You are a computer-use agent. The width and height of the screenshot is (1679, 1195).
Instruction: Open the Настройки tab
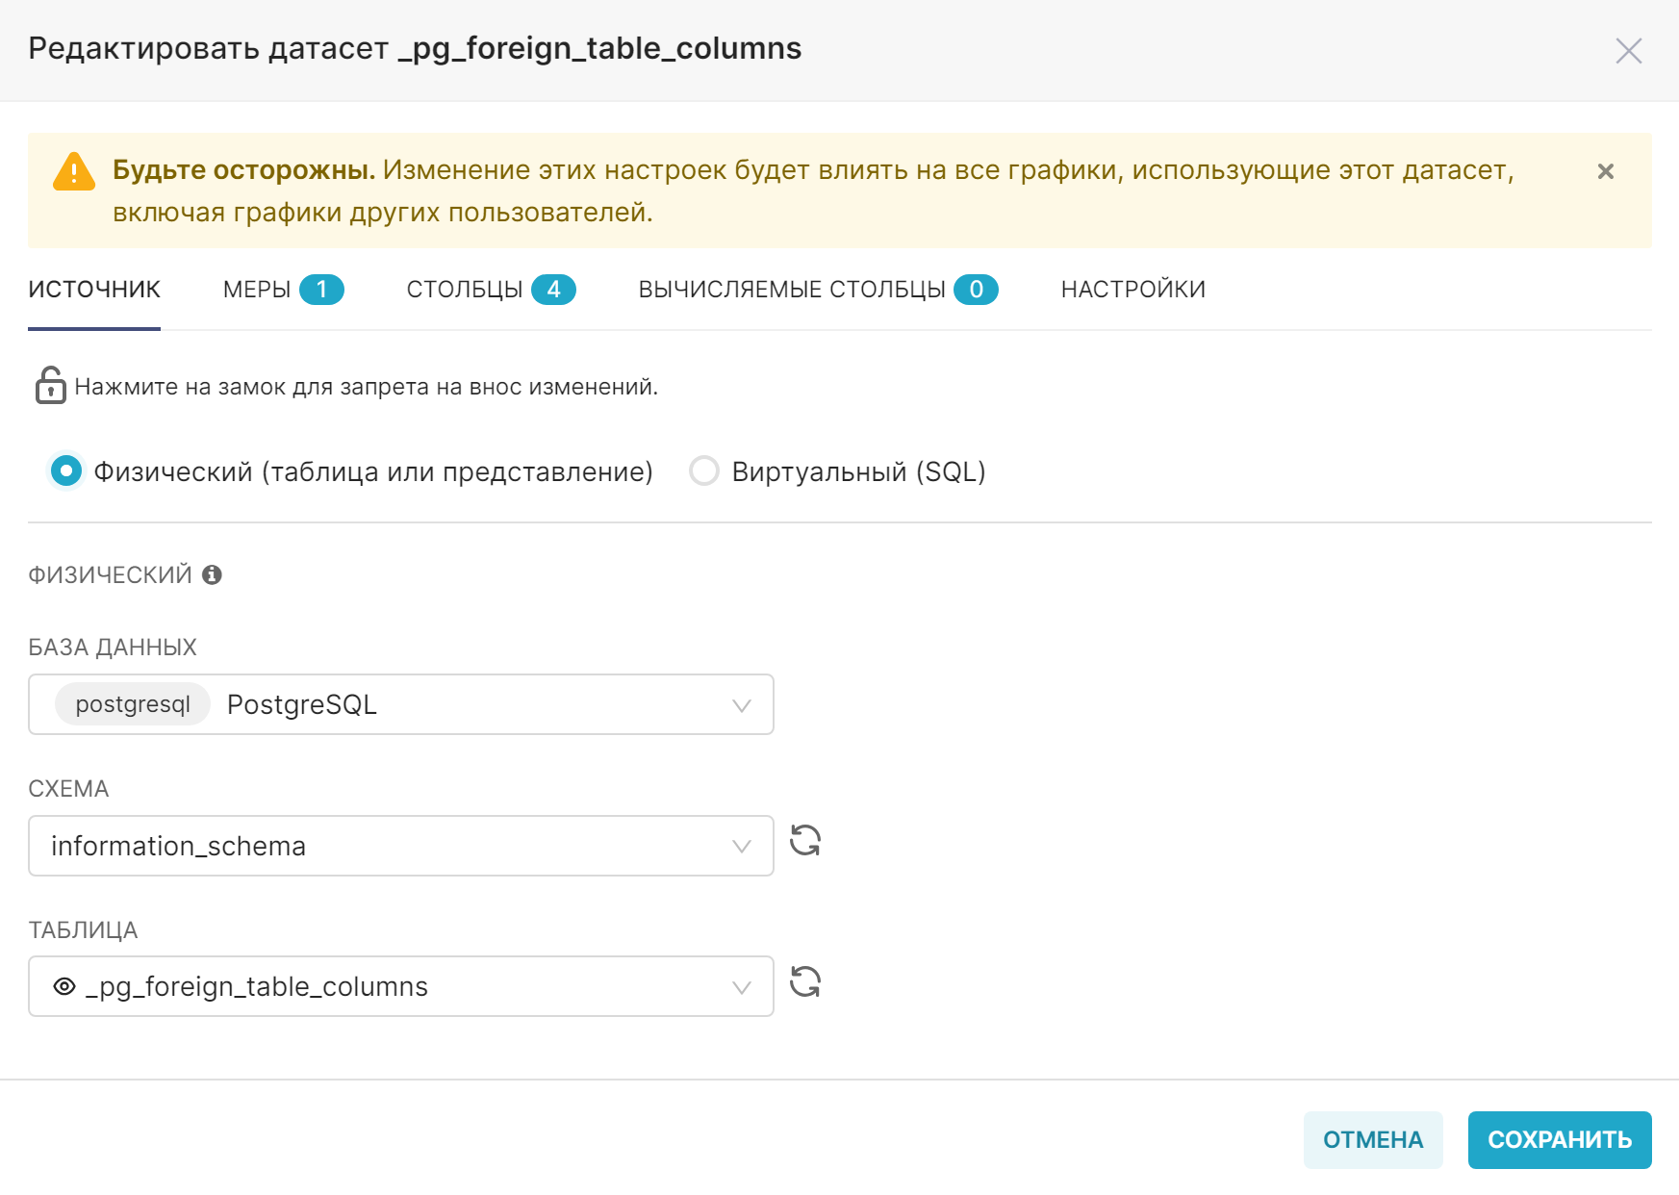tap(1132, 290)
